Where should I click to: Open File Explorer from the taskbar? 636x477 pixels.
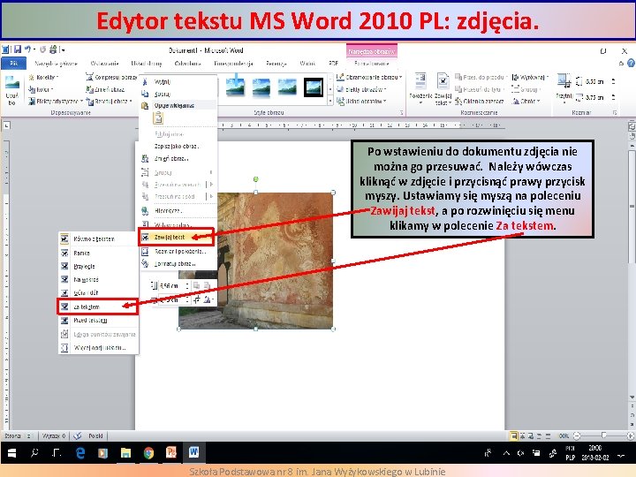pos(125,452)
